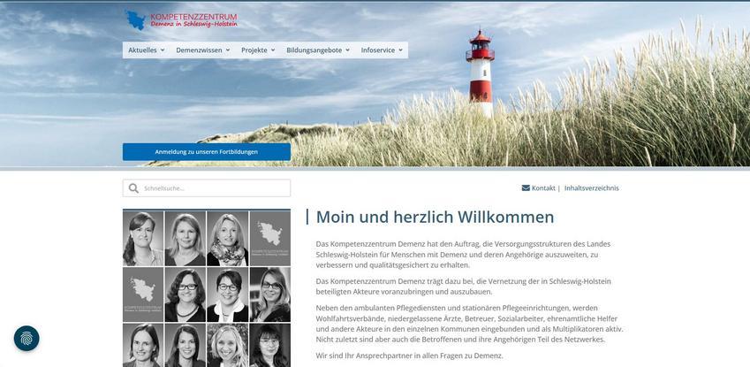Expand the Demenzwissen dropdown arrow
This screenshot has width=750, height=367.
click(228, 50)
